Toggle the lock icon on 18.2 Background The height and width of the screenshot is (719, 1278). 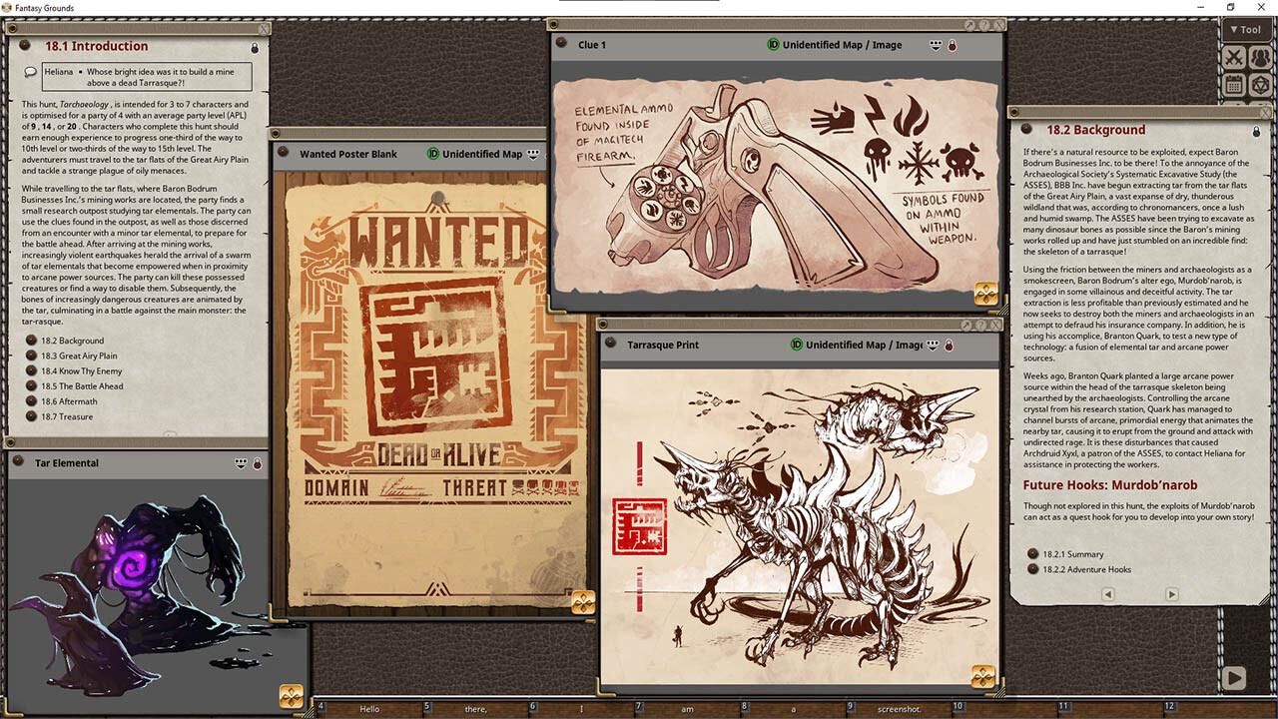coord(1256,130)
